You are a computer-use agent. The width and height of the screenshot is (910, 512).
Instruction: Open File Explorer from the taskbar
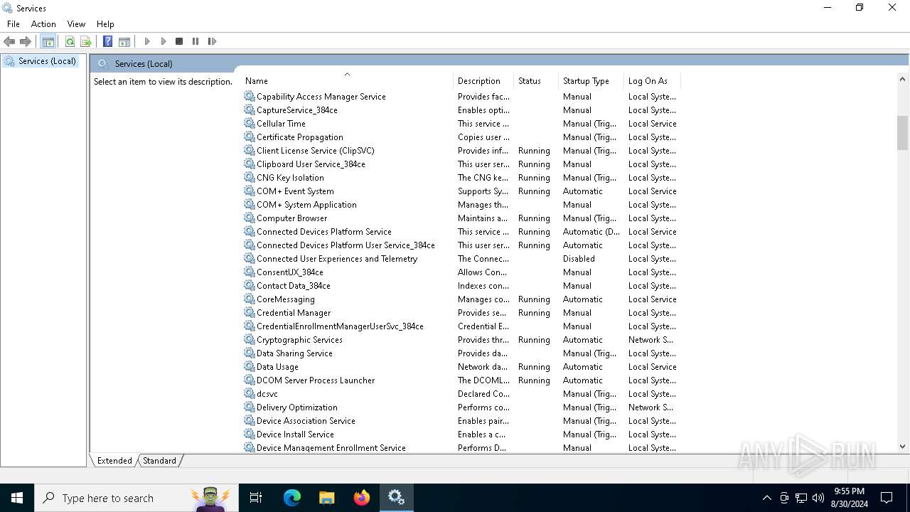coord(327,498)
